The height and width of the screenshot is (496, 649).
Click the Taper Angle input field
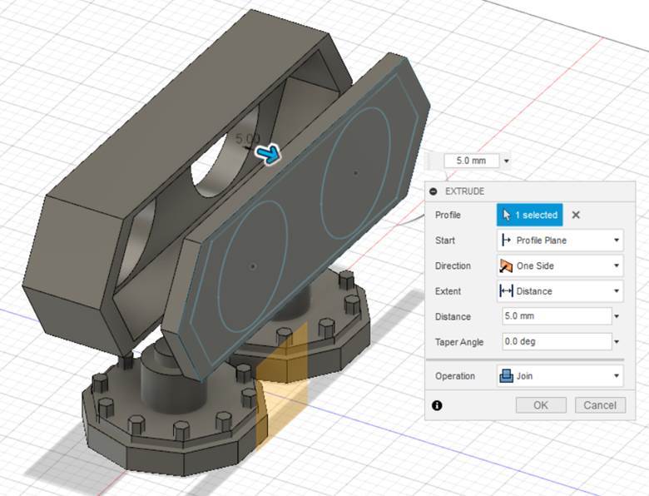pos(557,341)
